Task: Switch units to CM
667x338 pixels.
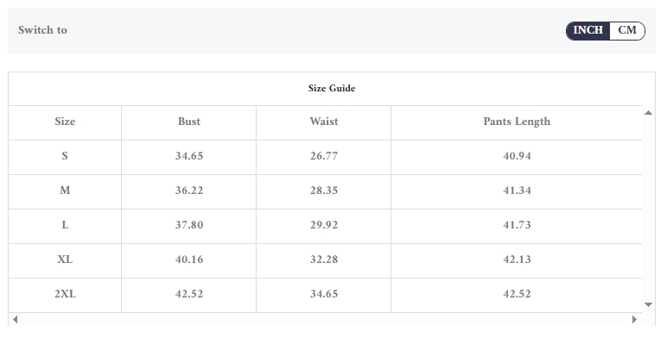Action: [627, 30]
